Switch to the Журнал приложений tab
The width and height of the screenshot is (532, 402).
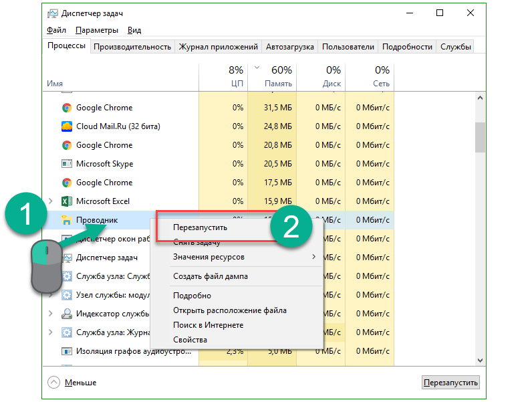(x=218, y=47)
